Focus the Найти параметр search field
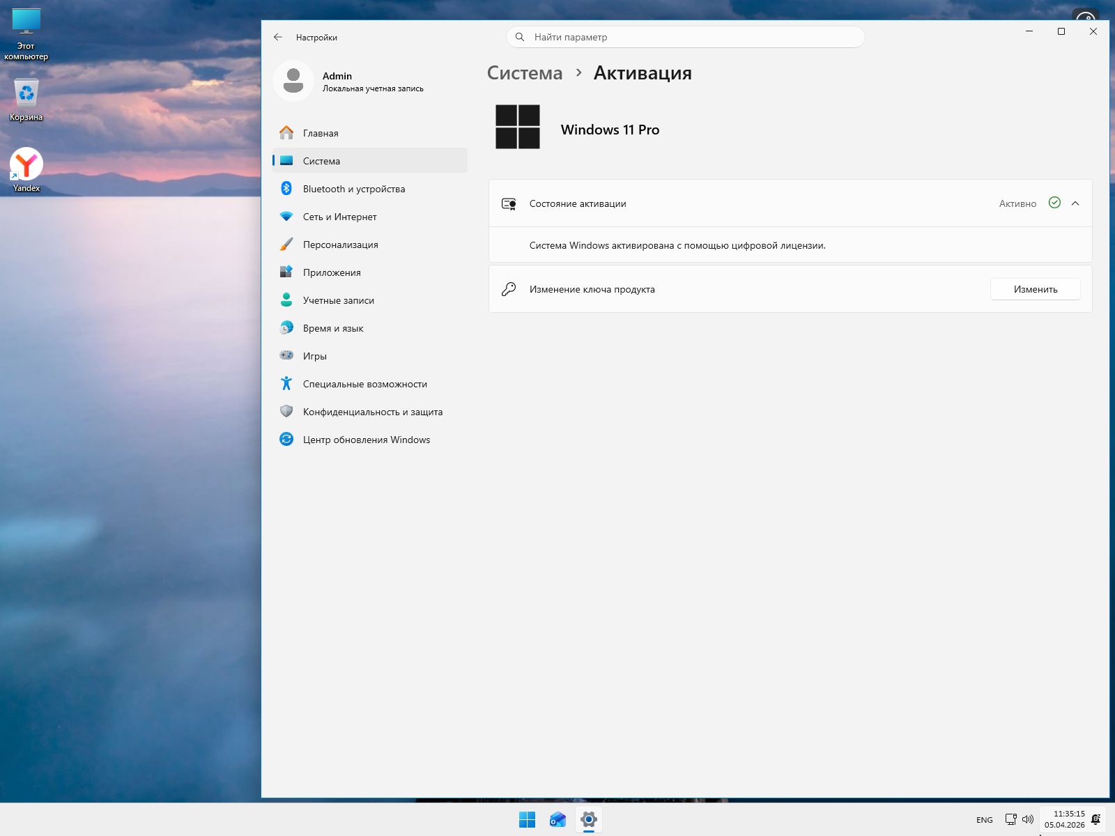 (685, 38)
